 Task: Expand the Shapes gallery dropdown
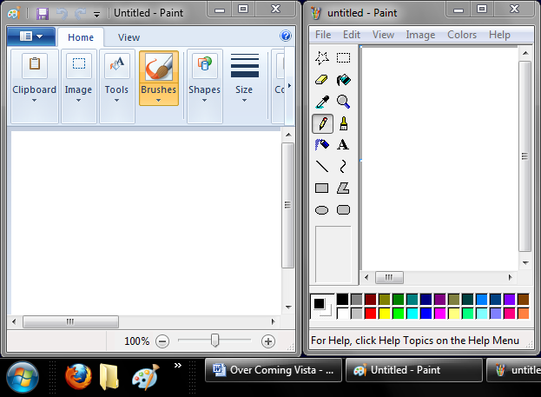tap(204, 99)
